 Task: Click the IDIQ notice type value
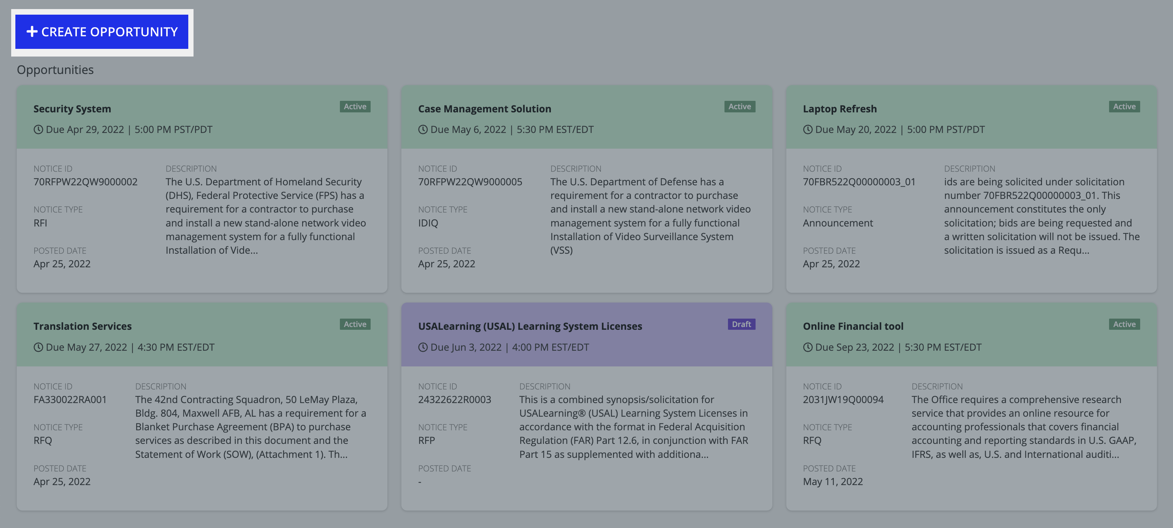point(428,223)
